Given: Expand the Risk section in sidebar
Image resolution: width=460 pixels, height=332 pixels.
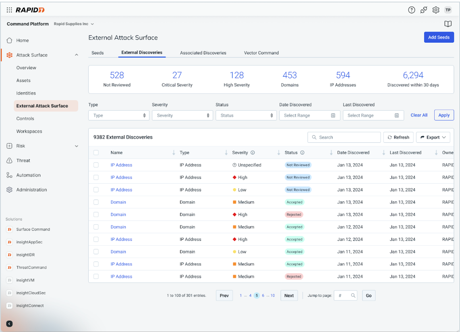Looking at the screenshot, I should pos(76,146).
